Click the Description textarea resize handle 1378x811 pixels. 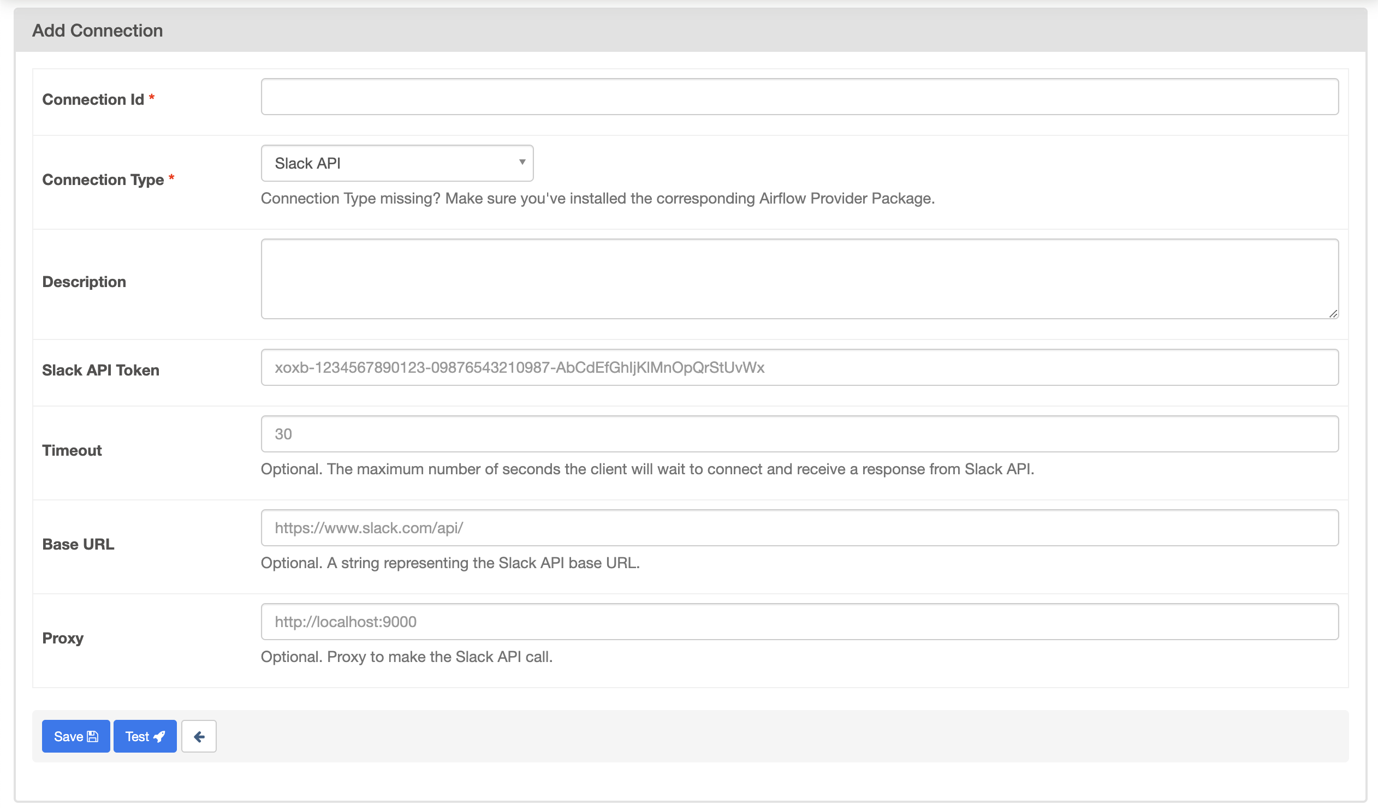(x=1333, y=314)
